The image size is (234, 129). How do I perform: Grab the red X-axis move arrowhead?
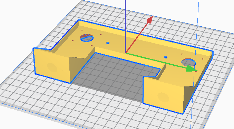150,20
